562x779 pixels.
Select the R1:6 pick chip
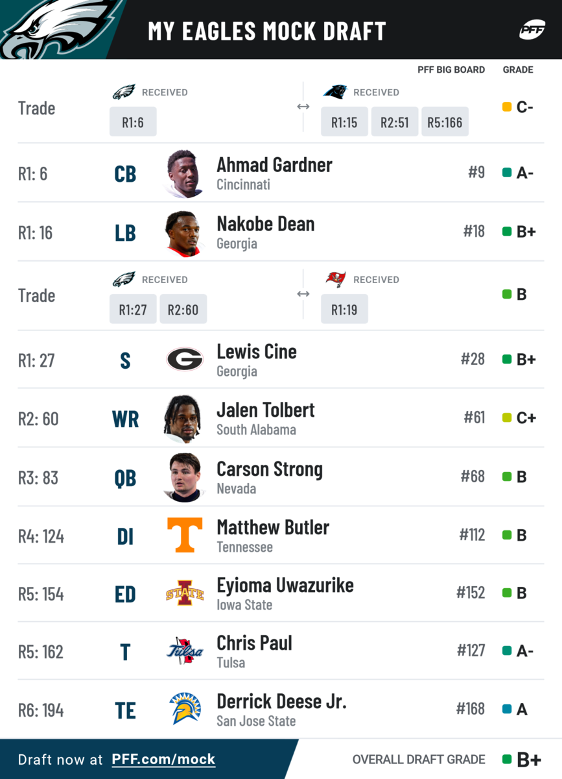pyautogui.click(x=133, y=122)
